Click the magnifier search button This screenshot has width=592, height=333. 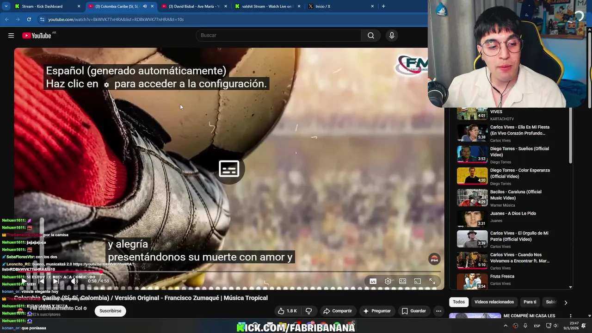click(x=371, y=36)
